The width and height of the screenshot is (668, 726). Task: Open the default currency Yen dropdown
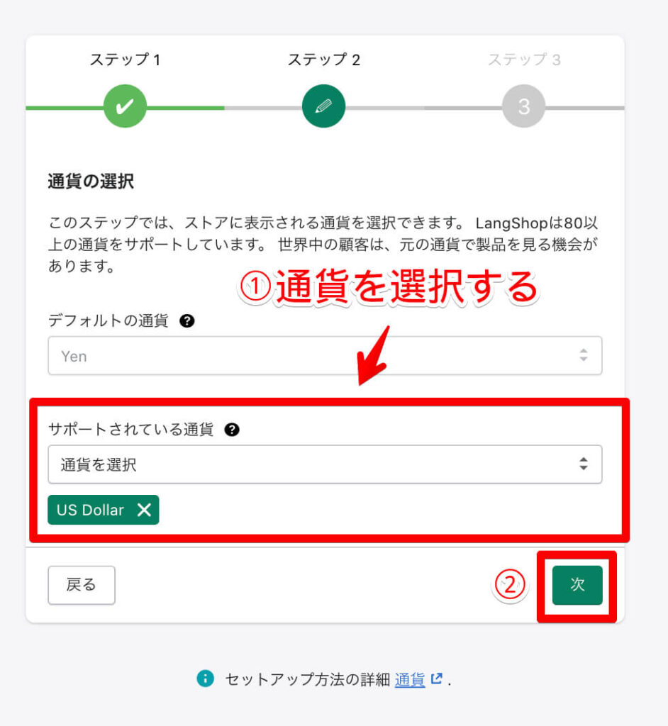pos(325,356)
